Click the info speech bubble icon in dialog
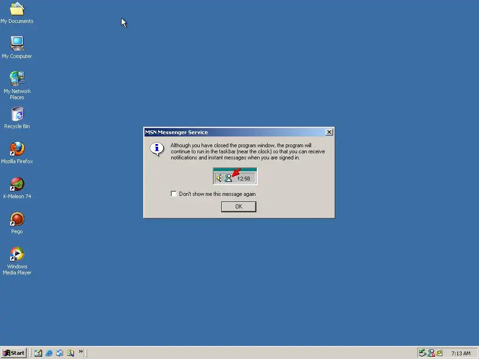The width and height of the screenshot is (479, 359). pyautogui.click(x=157, y=149)
